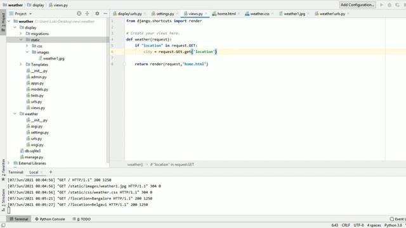This screenshot has width=406, height=228.
Task: Open the Favorites sidebar tab
Action: pyautogui.click(x=3, y=170)
